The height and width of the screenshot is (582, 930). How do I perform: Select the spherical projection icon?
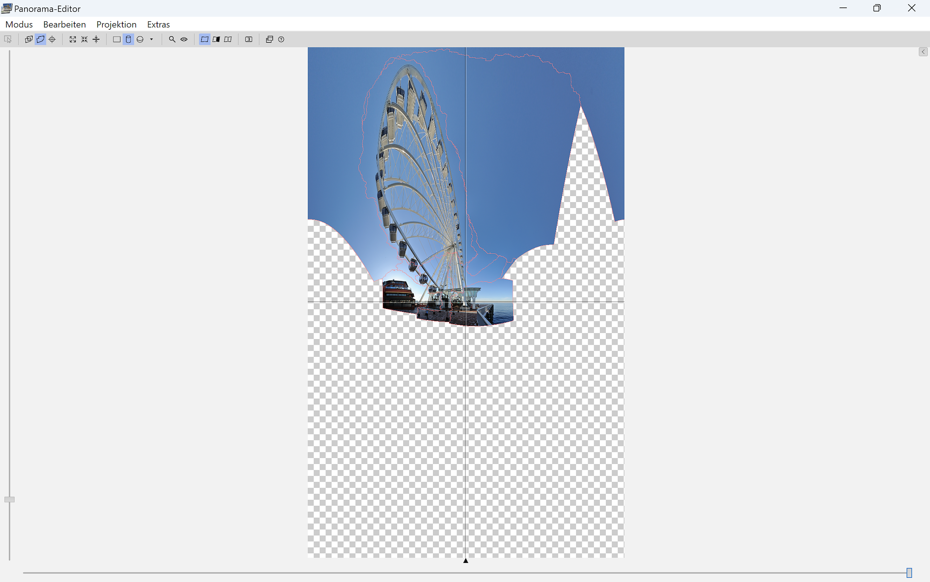tap(140, 39)
